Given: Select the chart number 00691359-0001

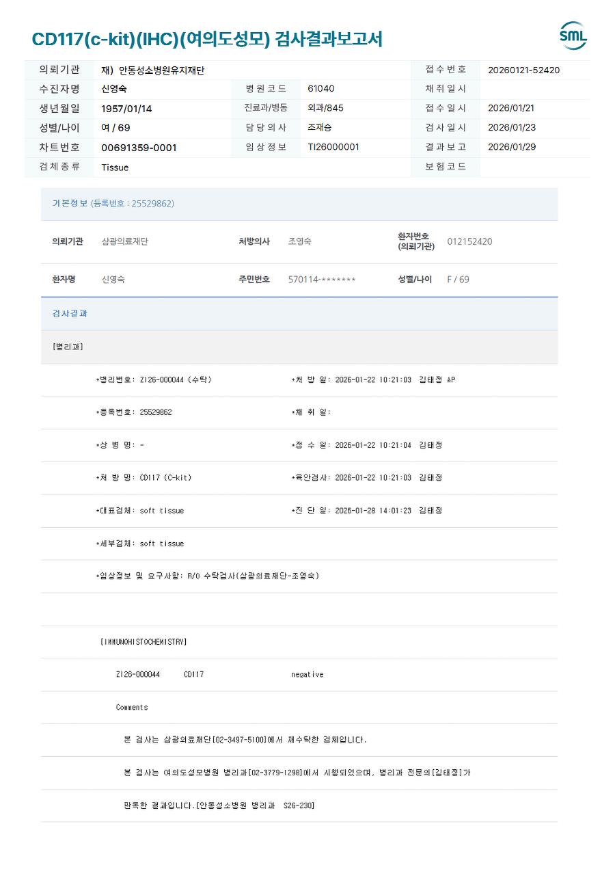Looking at the screenshot, I should 139,148.
